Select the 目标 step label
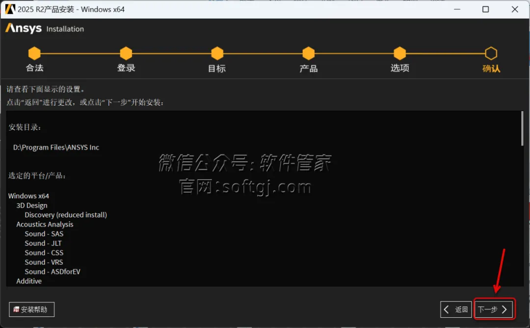Screen dimensions: 530x328 pyautogui.click(x=217, y=69)
